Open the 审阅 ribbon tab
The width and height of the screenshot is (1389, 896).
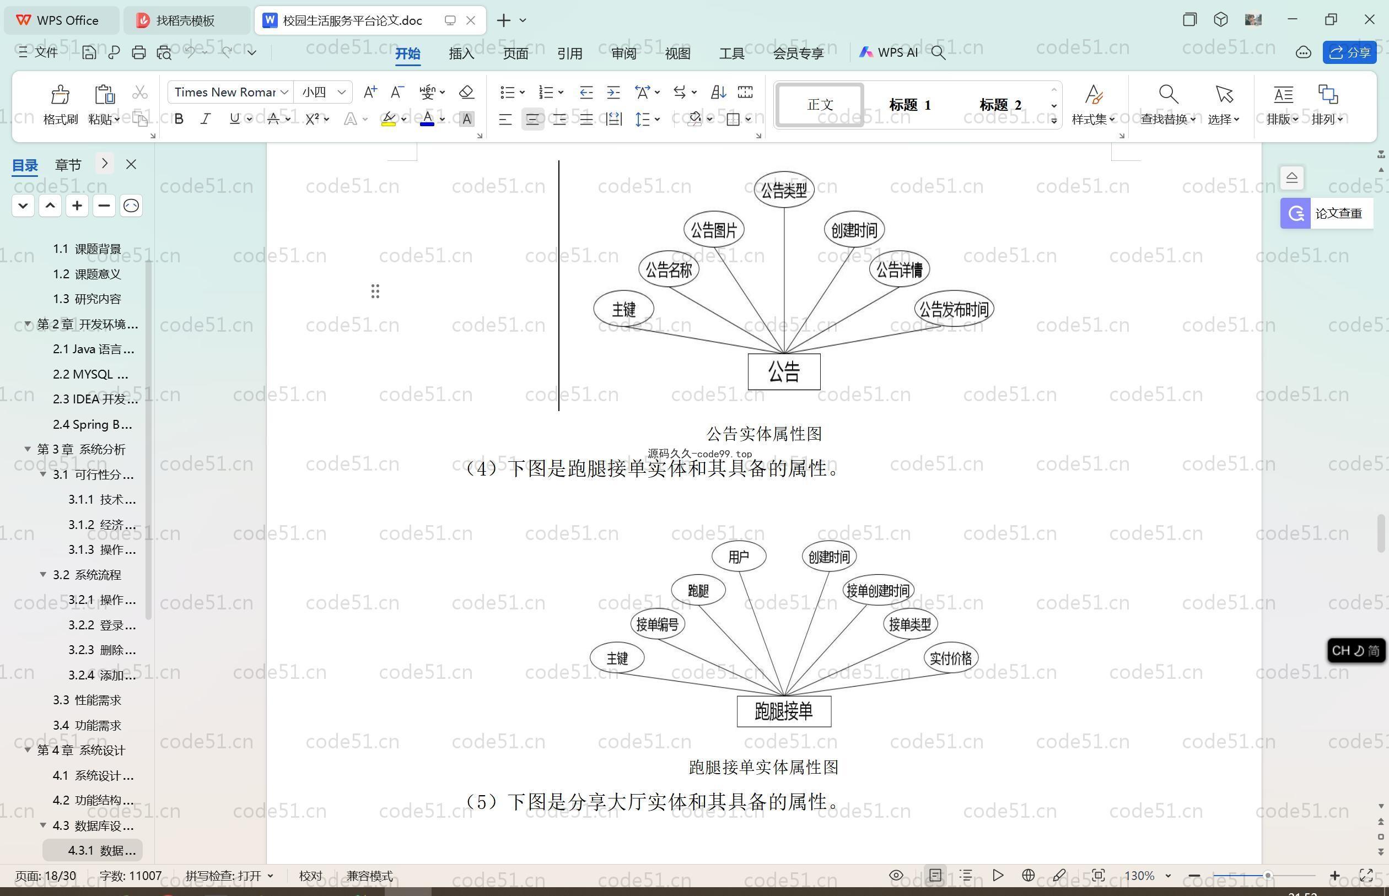pos(624,53)
